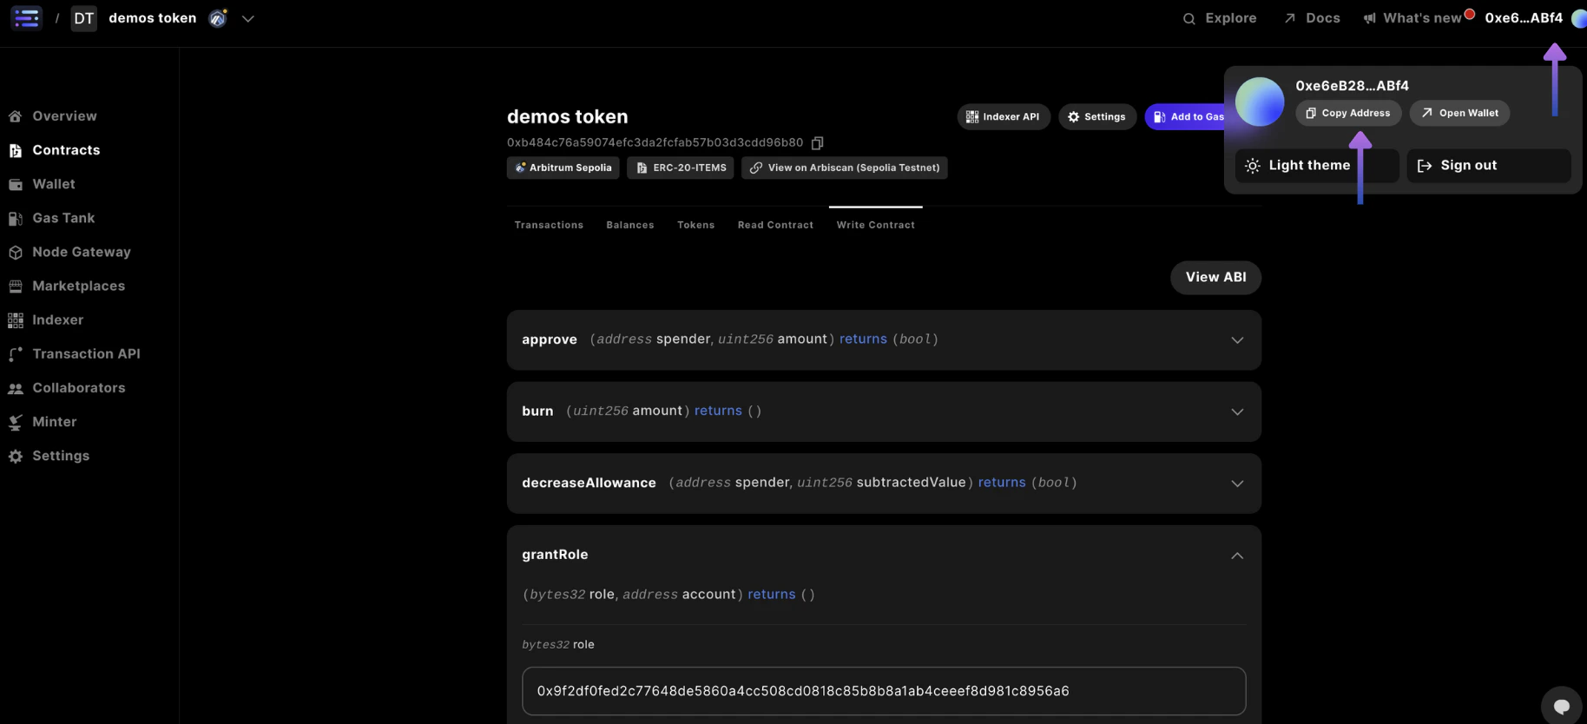The width and height of the screenshot is (1587, 724).
Task: Open Marketplaces in the sidebar
Action: point(78,286)
